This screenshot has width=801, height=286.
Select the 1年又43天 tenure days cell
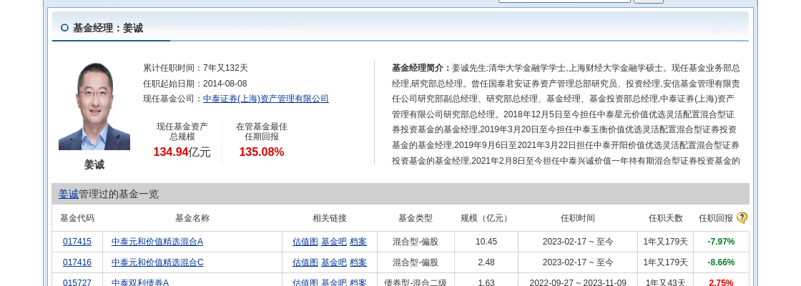(666, 282)
